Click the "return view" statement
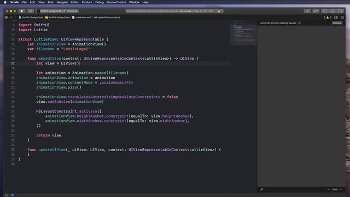Screen dimensions: 350x197 (49, 135)
